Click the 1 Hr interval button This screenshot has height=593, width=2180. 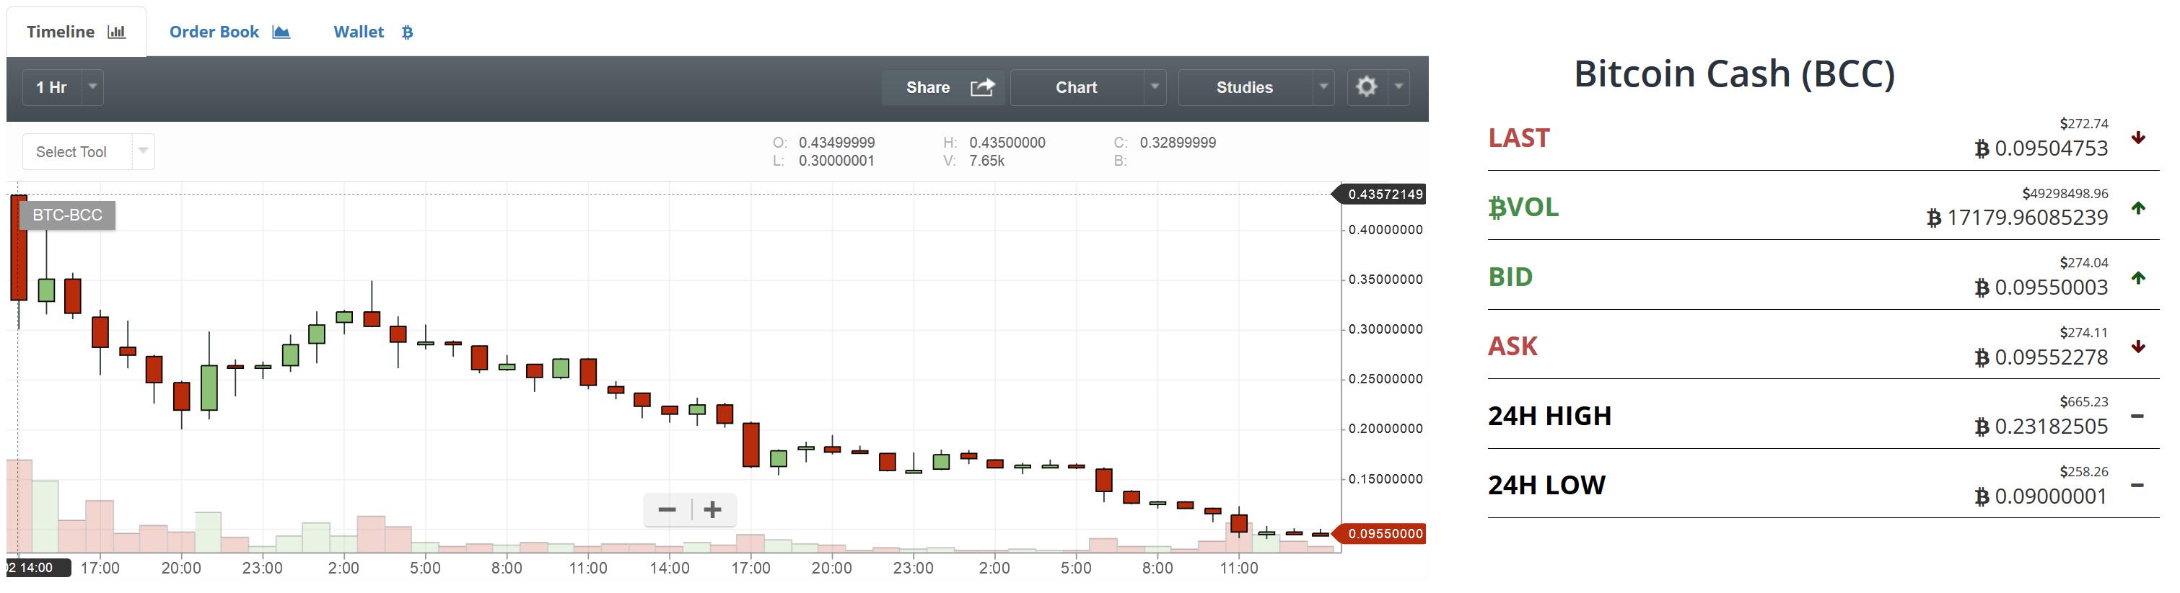click(52, 87)
